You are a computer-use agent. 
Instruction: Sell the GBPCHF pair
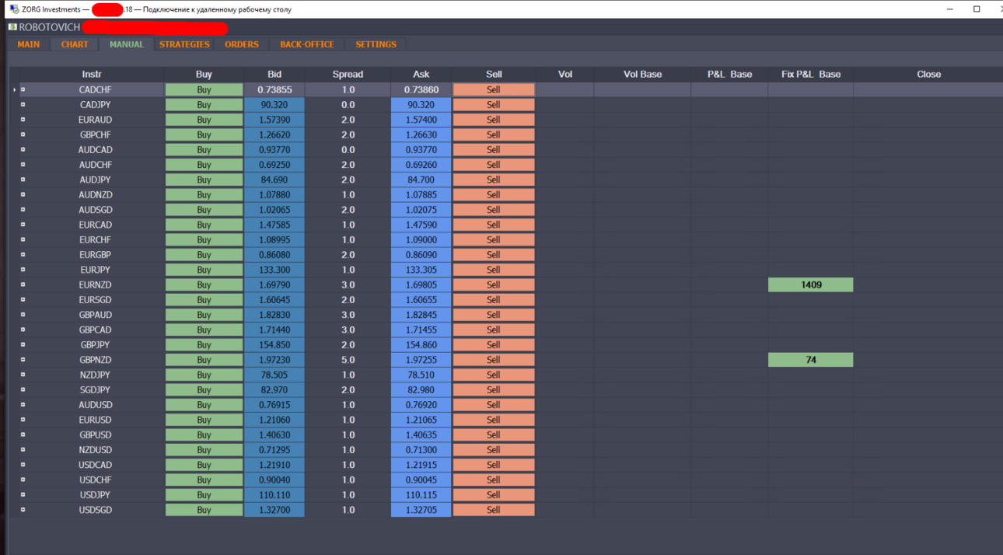[494, 134]
